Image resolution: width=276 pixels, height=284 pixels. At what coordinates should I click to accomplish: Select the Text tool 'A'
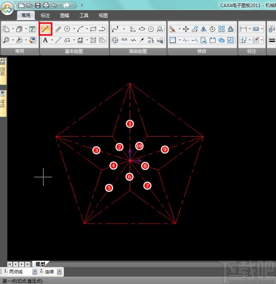pyautogui.click(x=45, y=40)
